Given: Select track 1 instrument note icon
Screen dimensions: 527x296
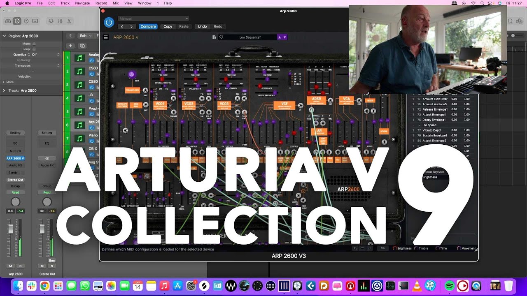Looking at the screenshot, I should (x=80, y=58).
